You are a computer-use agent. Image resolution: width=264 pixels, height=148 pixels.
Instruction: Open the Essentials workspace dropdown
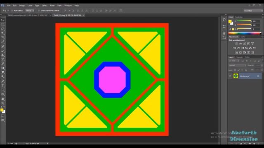click(253, 11)
